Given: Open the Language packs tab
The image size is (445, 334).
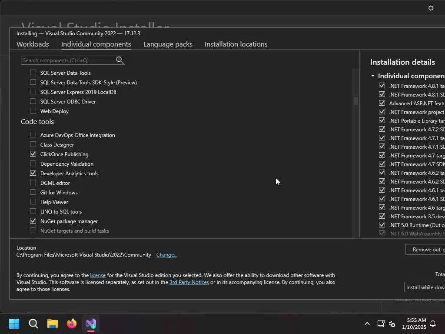Looking at the screenshot, I should 168,44.
